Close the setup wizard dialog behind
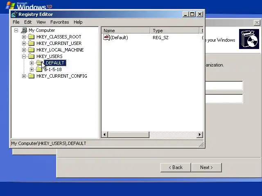This screenshot has width=262, height=196. pos(257,23)
